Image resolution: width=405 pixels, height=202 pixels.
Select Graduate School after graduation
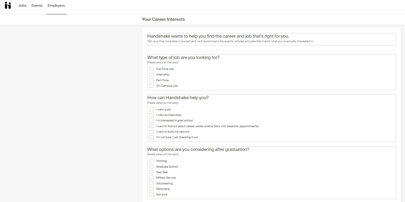click(x=152, y=166)
